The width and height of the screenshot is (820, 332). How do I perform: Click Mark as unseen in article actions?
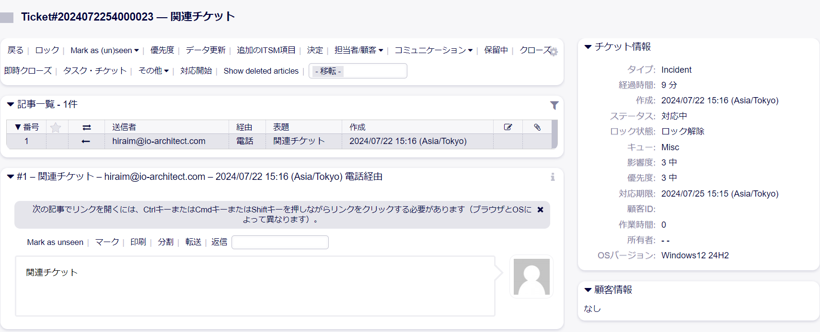(x=55, y=242)
